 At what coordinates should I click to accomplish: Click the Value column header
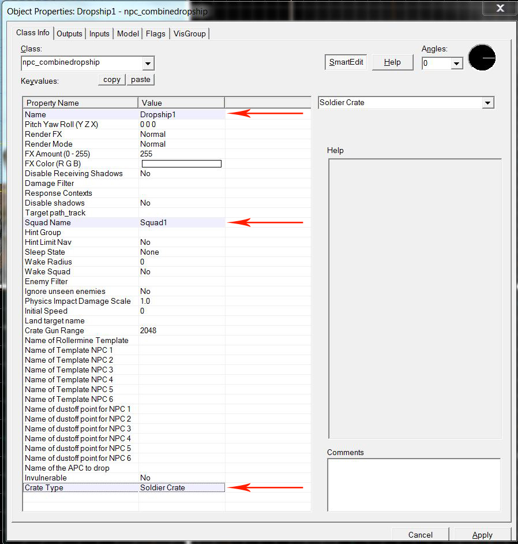point(181,103)
